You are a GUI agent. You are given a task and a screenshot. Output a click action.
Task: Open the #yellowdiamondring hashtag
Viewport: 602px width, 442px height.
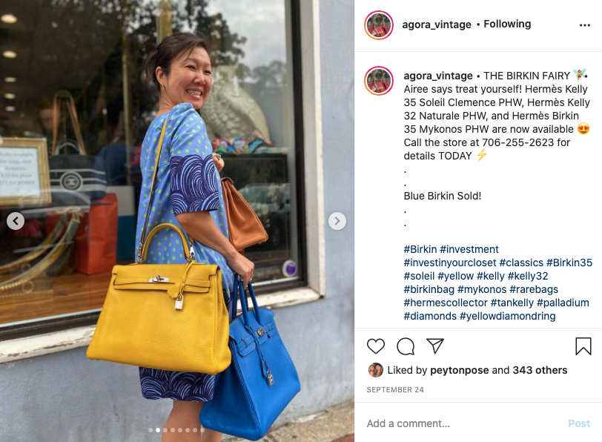click(x=508, y=316)
